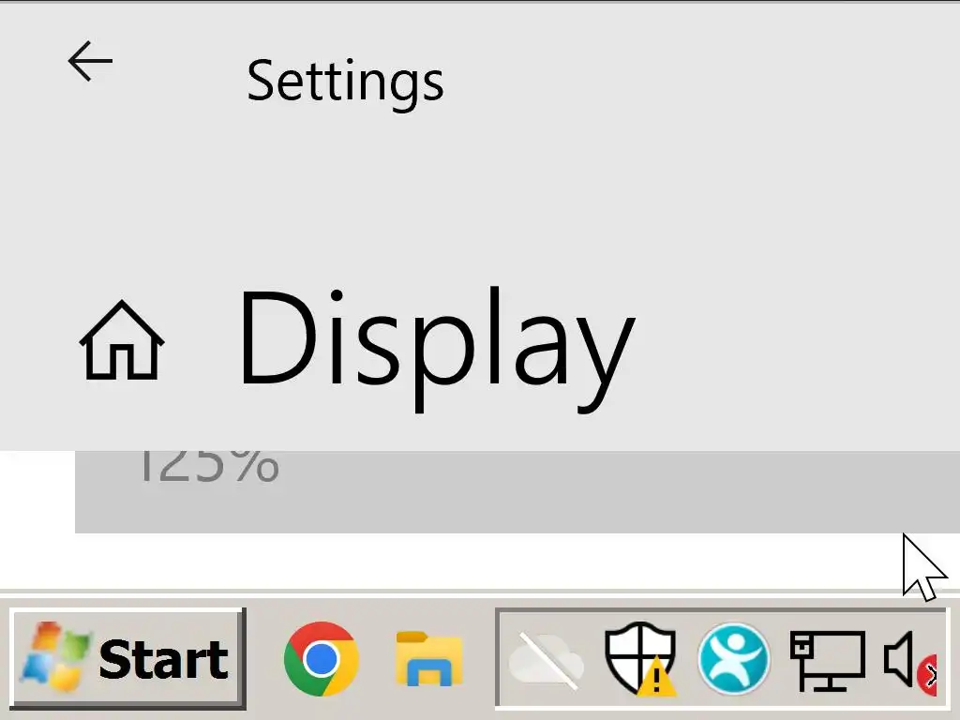Click the red badge at the tray edge
The image size is (960, 720).
tap(928, 675)
